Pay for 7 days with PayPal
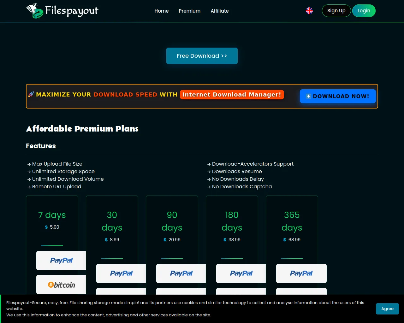404x323 pixels. pyautogui.click(x=61, y=261)
